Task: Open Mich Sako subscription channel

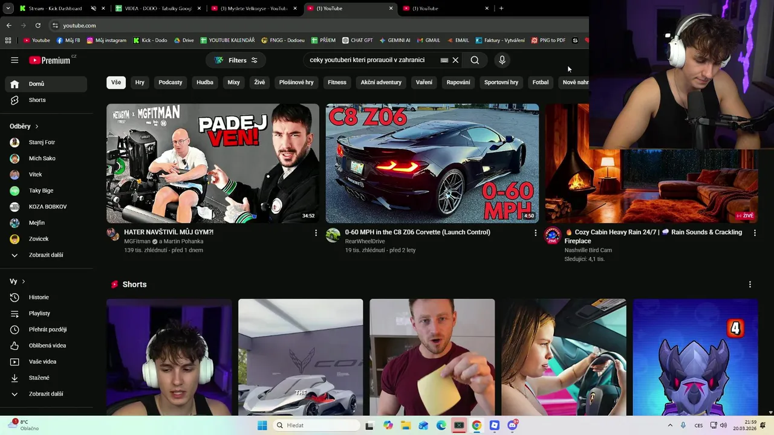Action: pos(46,158)
